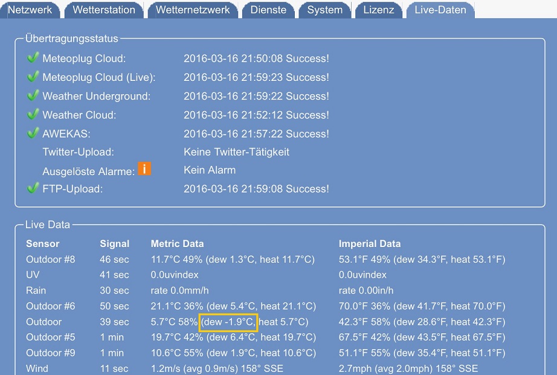Click the green checkmark beside Meteoplug Cloud
Viewport: 557px width, 375px height.
coord(33,59)
